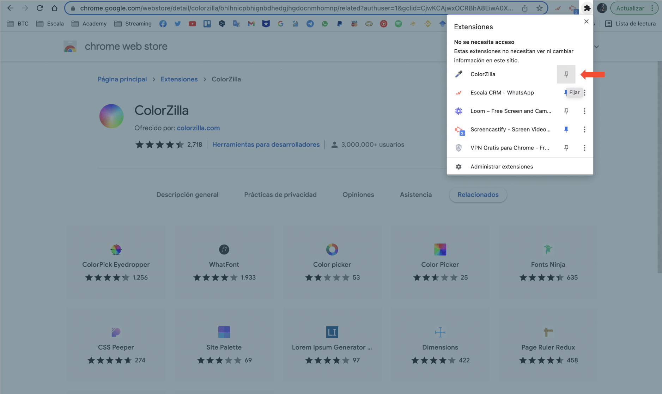Open the Telegram bookmark

(310, 24)
